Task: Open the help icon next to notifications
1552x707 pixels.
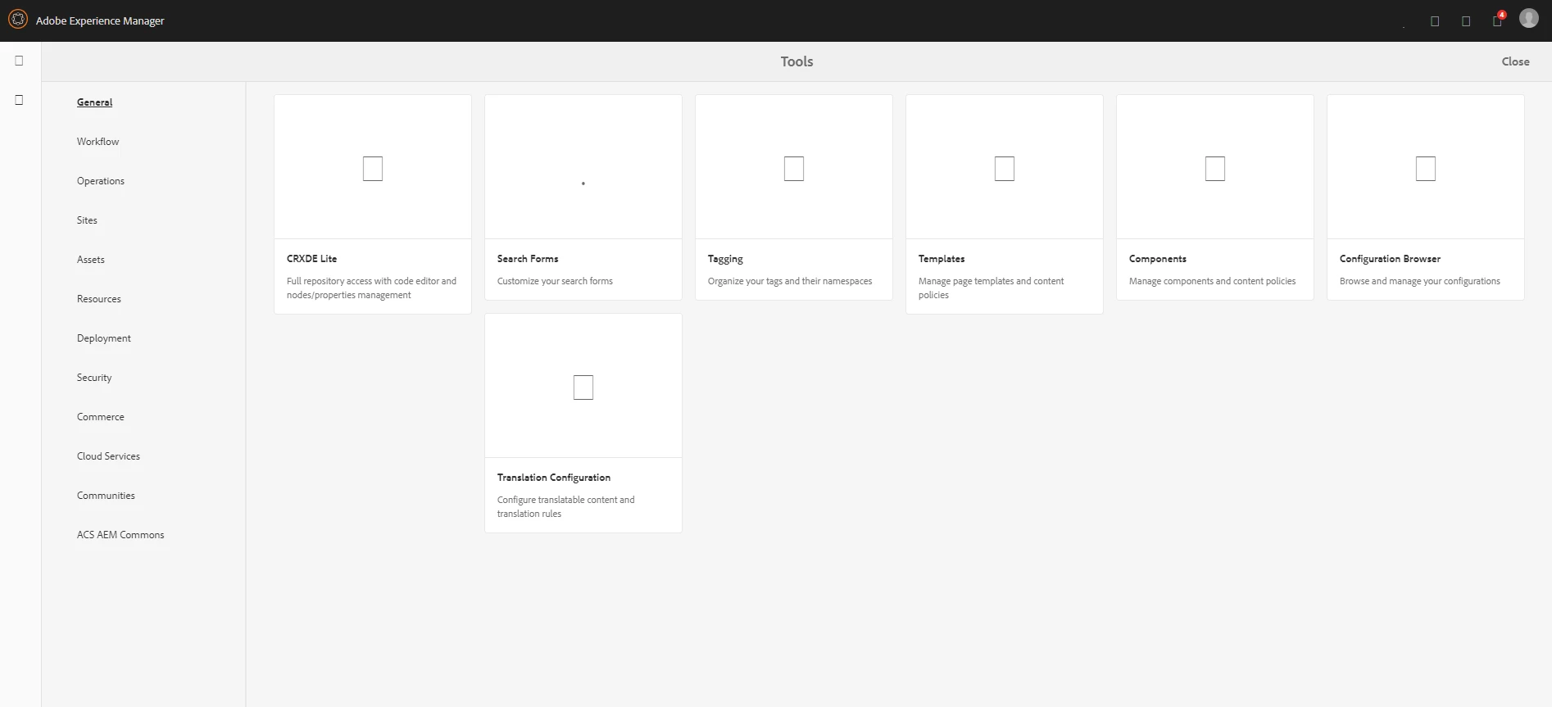Action: click(1466, 21)
